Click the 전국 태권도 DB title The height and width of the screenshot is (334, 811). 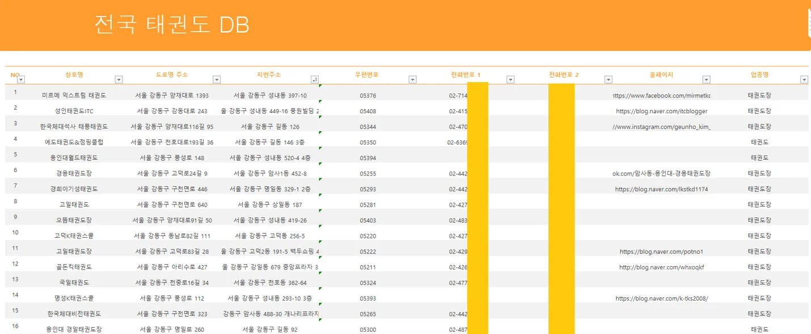tap(172, 25)
